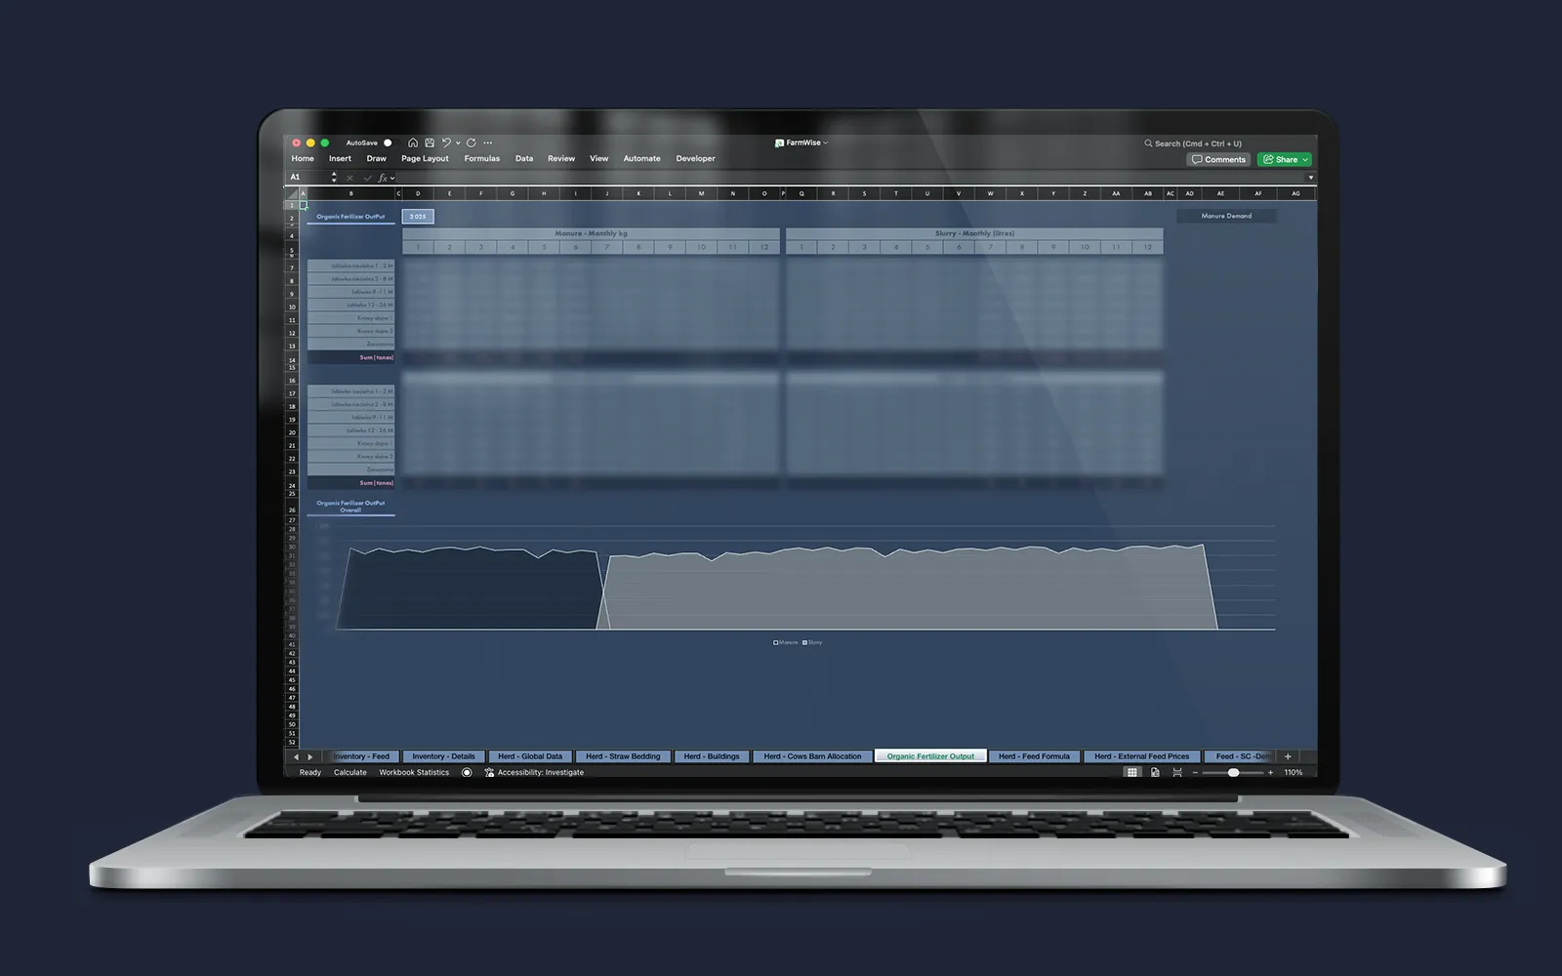Screen dimensions: 1562x976
Task: Click the Manure Demand button
Action: (1226, 216)
